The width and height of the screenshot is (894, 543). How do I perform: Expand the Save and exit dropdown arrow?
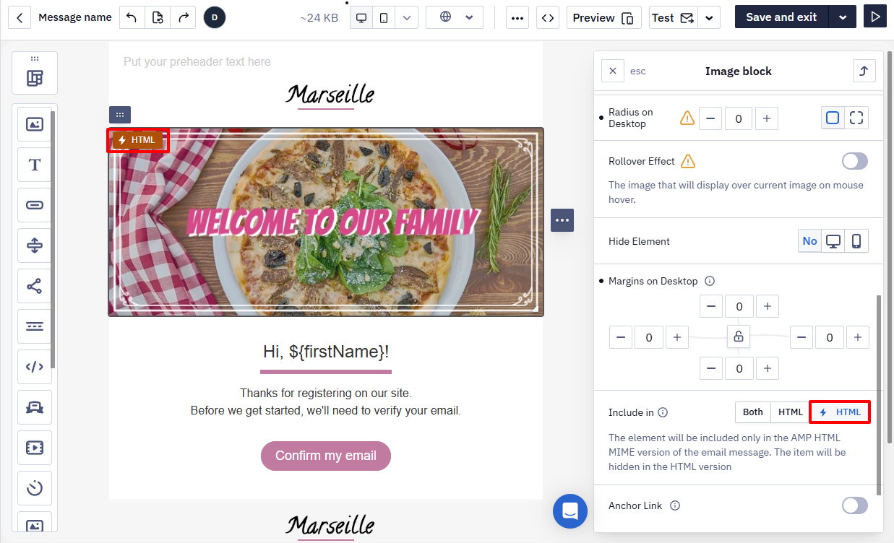pos(843,17)
